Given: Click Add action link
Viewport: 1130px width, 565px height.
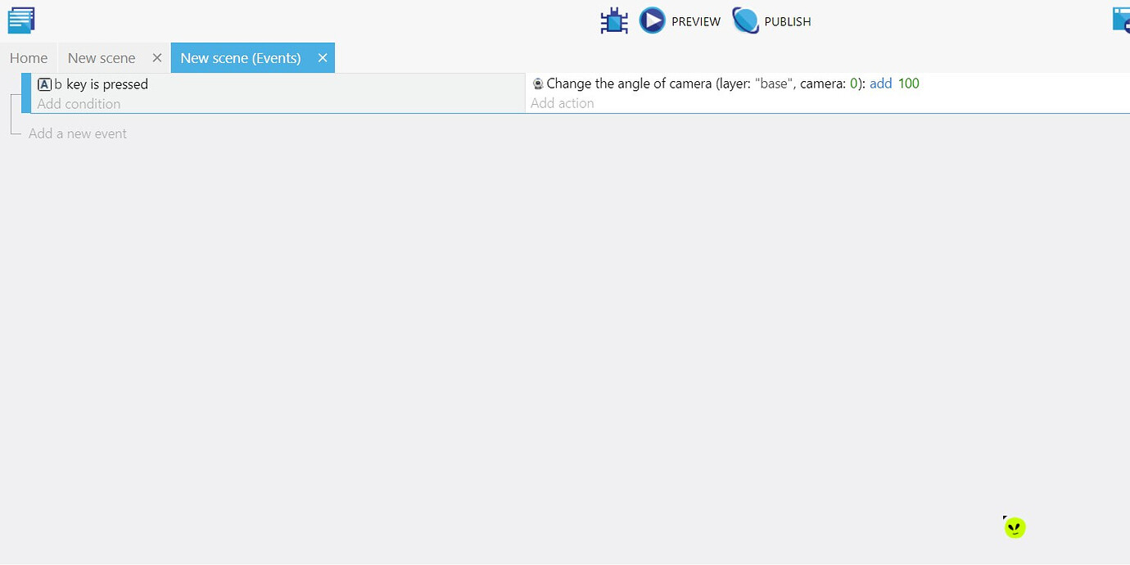Looking at the screenshot, I should (563, 103).
